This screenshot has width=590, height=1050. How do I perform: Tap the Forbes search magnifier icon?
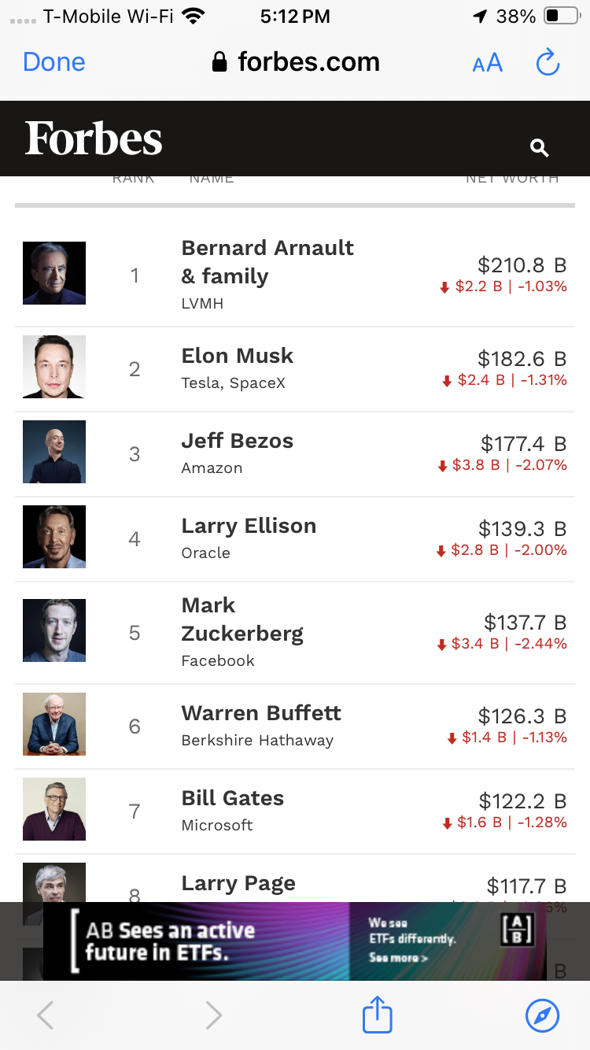539,147
